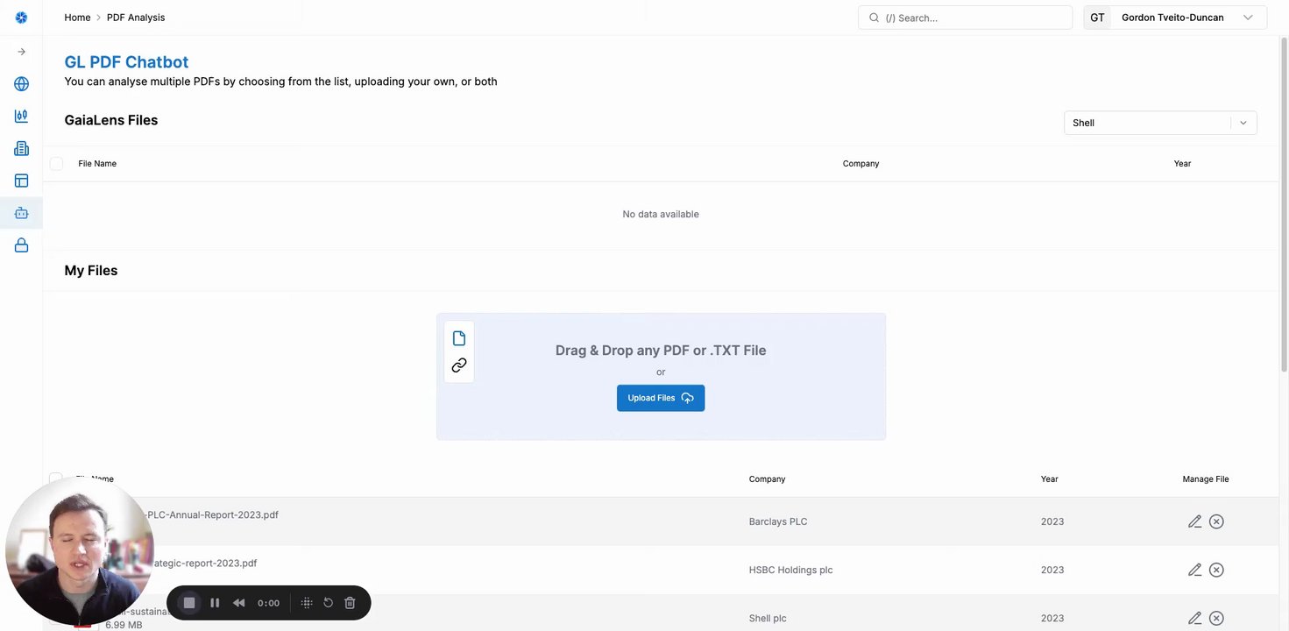
Task: Click the presenter webcam bubble
Action: point(79,552)
